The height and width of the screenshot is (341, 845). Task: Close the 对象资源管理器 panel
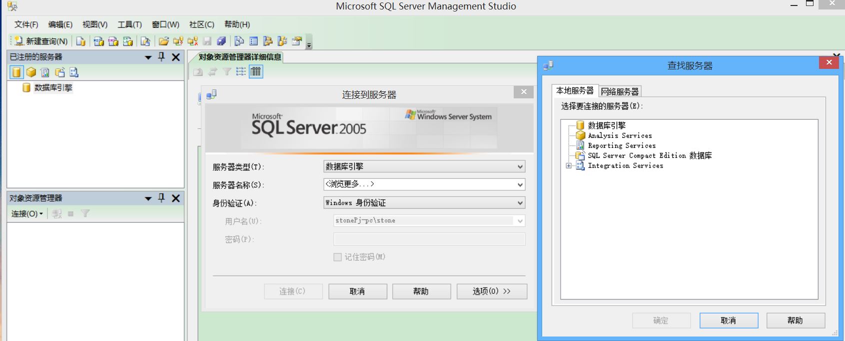[x=176, y=199]
